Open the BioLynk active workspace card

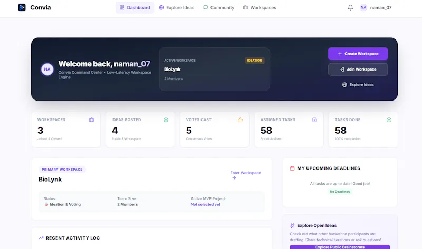click(x=214, y=69)
